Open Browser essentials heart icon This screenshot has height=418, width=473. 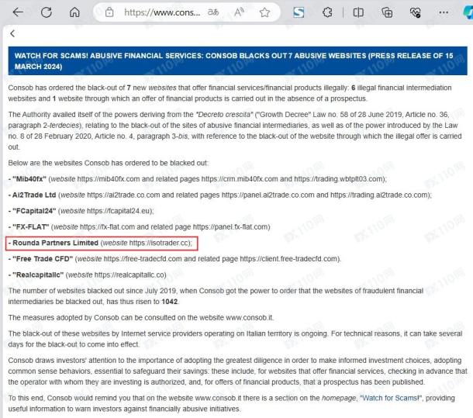(x=415, y=12)
